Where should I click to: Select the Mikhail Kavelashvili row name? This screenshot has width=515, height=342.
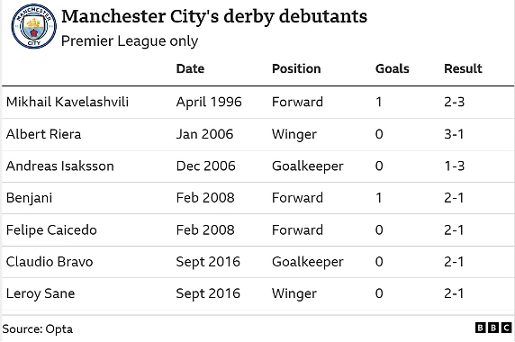[68, 102]
